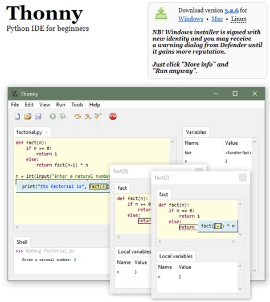Click scroll down arrow in fact(2) code view
The width and height of the screenshot is (270, 302).
point(240,234)
